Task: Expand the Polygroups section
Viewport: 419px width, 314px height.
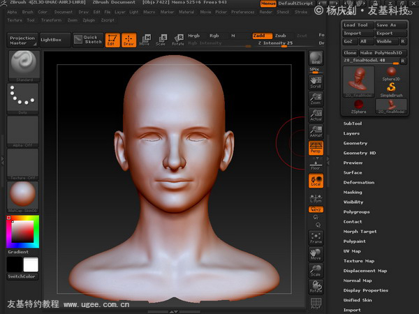Action: pos(356,211)
